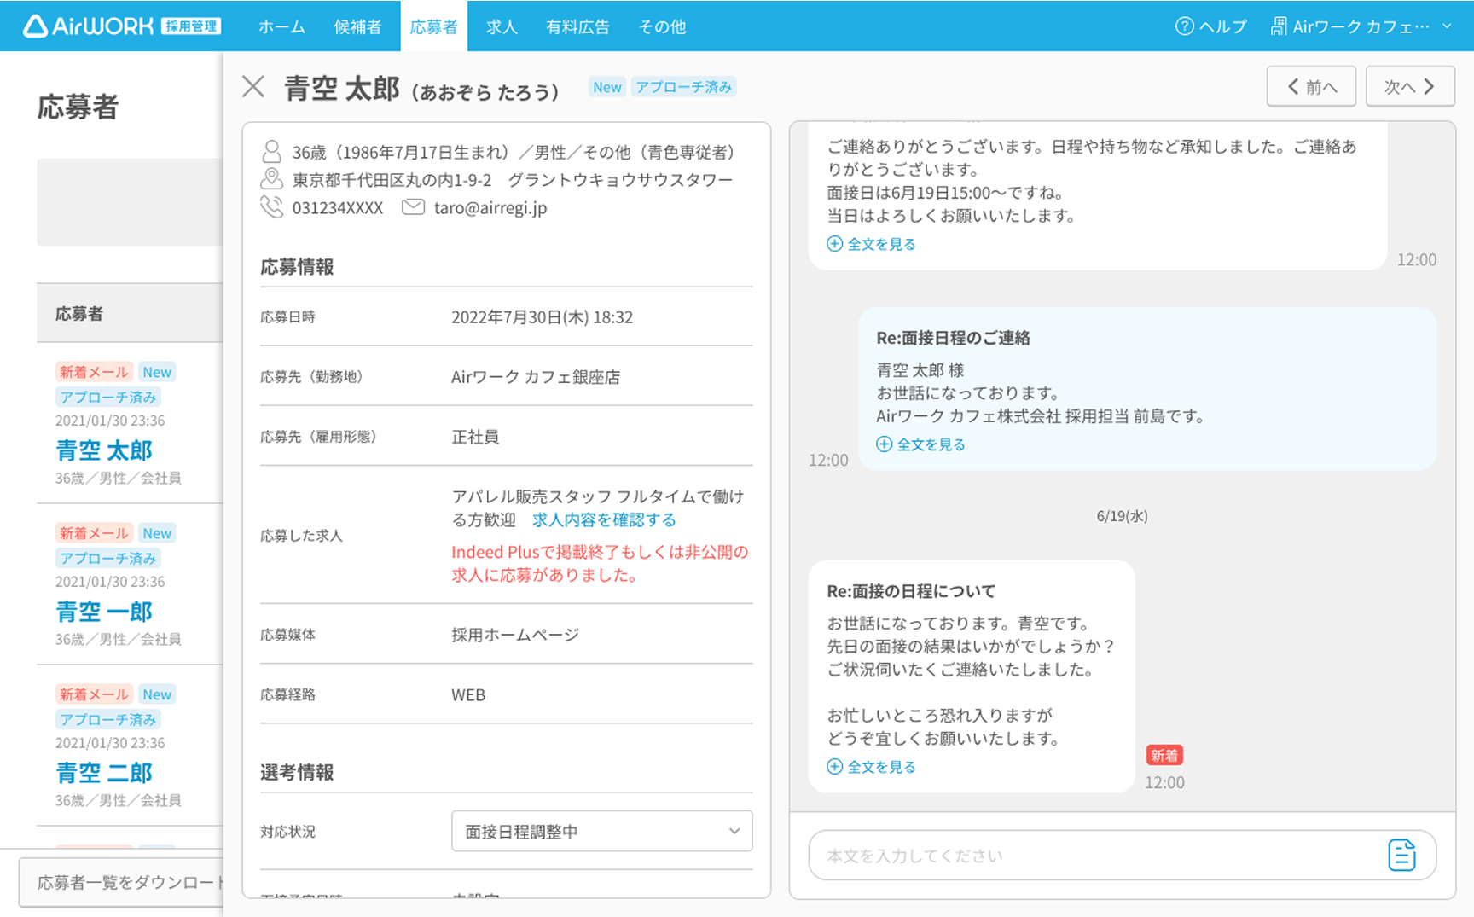Open the 対応状況 面接日程調整中 dropdown
The image size is (1474, 917).
601,831
